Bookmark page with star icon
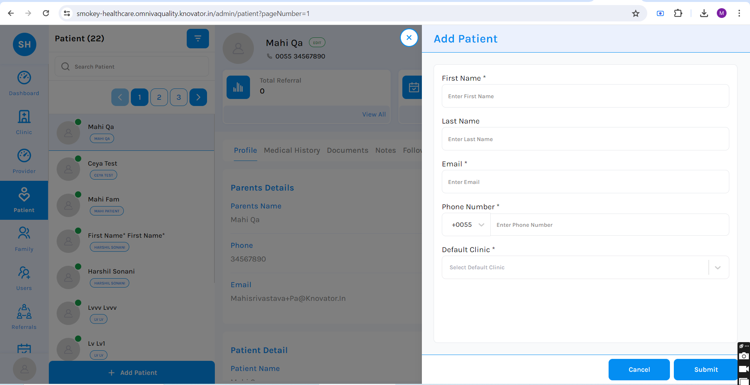Screen dimensions: 750x385 coord(636,14)
